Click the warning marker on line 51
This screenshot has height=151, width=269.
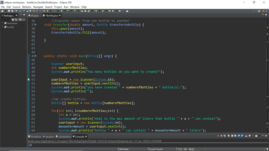pyautogui.click(x=29, y=80)
